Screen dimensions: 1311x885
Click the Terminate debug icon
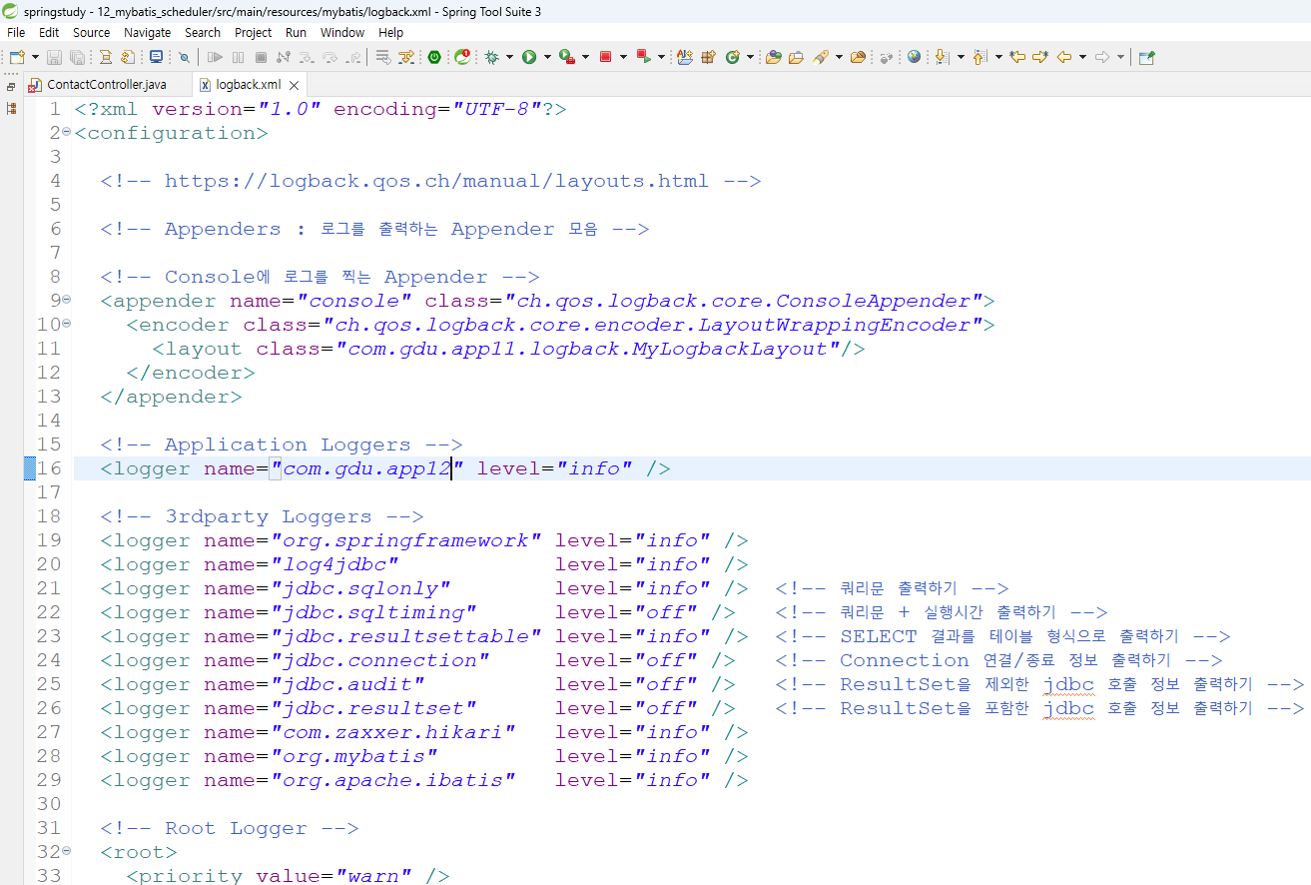pyautogui.click(x=261, y=57)
